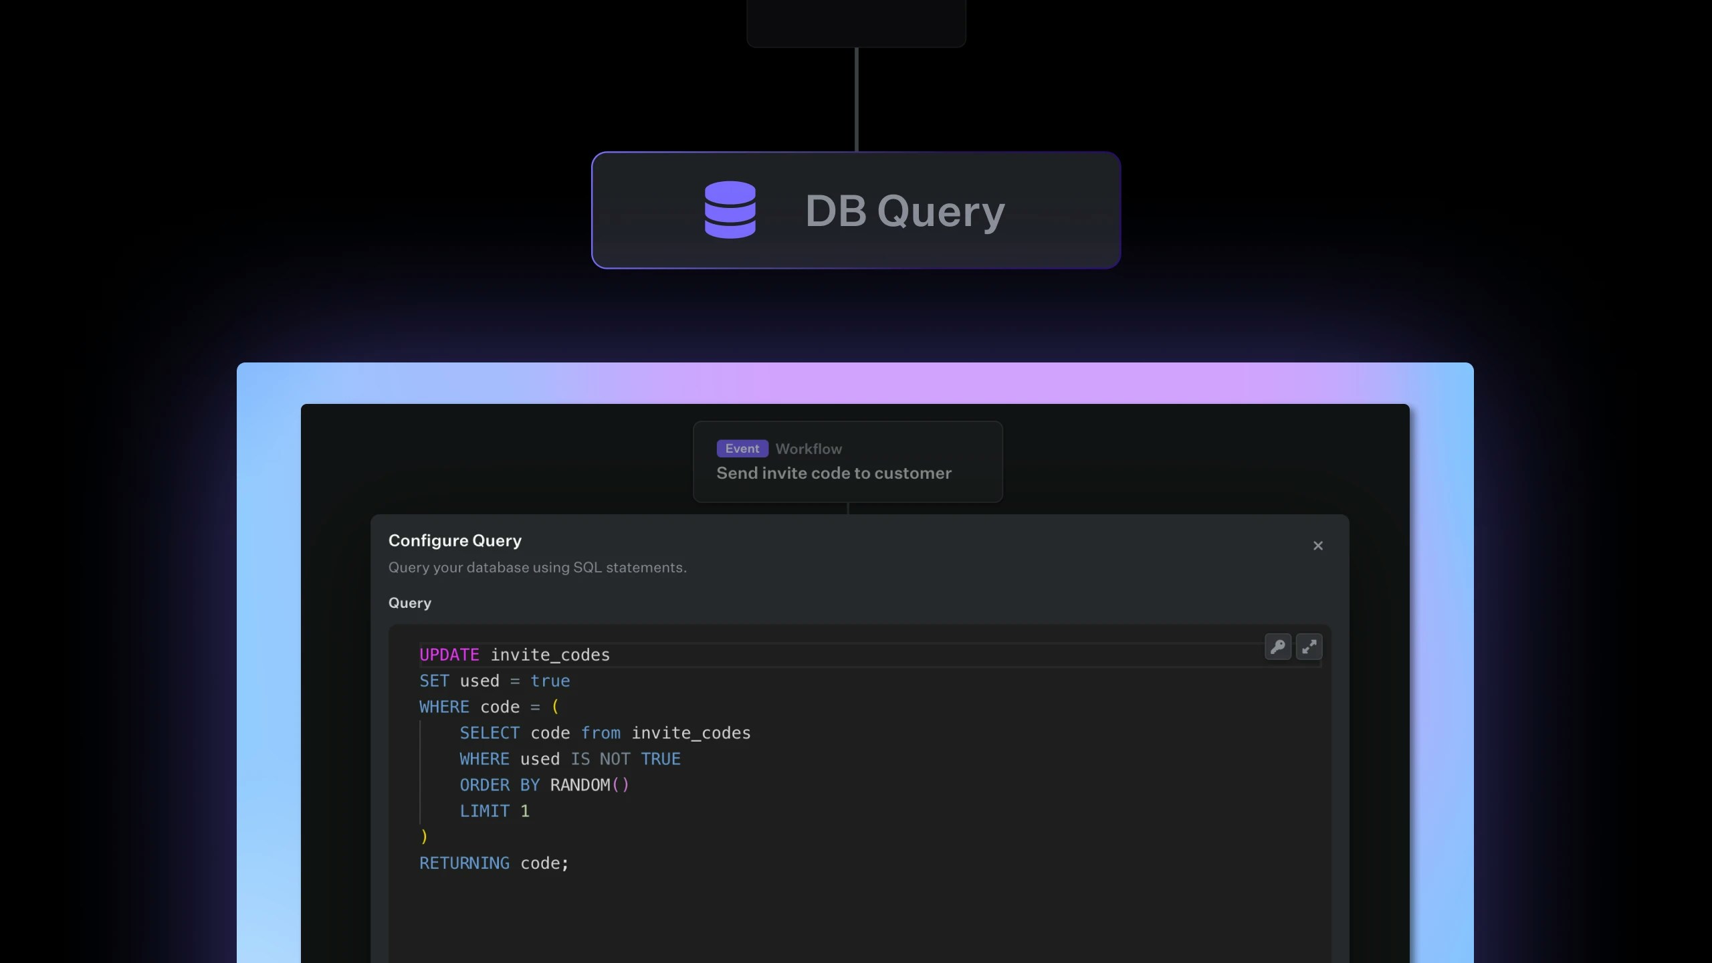Select the UPDATE keyword in the query
1712x963 pixels.
449,655
